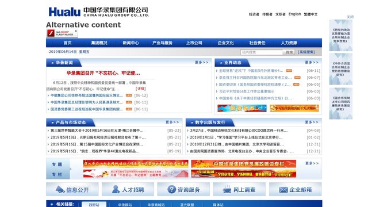The image size is (368, 207).
Task: Open industry news 习近平对垃圾分类工作
Action: coord(247,91)
